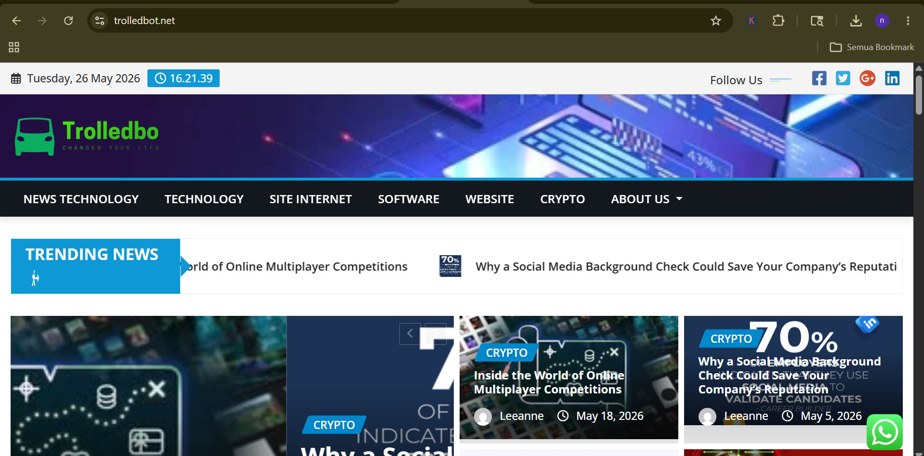924x456 pixels.
Task: Open the TECHNOLOGY menu item
Action: [204, 199]
